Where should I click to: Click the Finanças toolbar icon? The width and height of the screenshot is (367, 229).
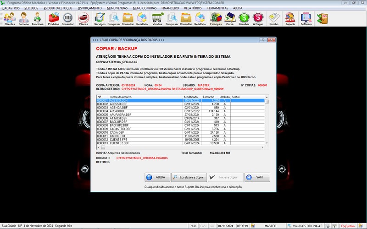[x=216, y=18]
